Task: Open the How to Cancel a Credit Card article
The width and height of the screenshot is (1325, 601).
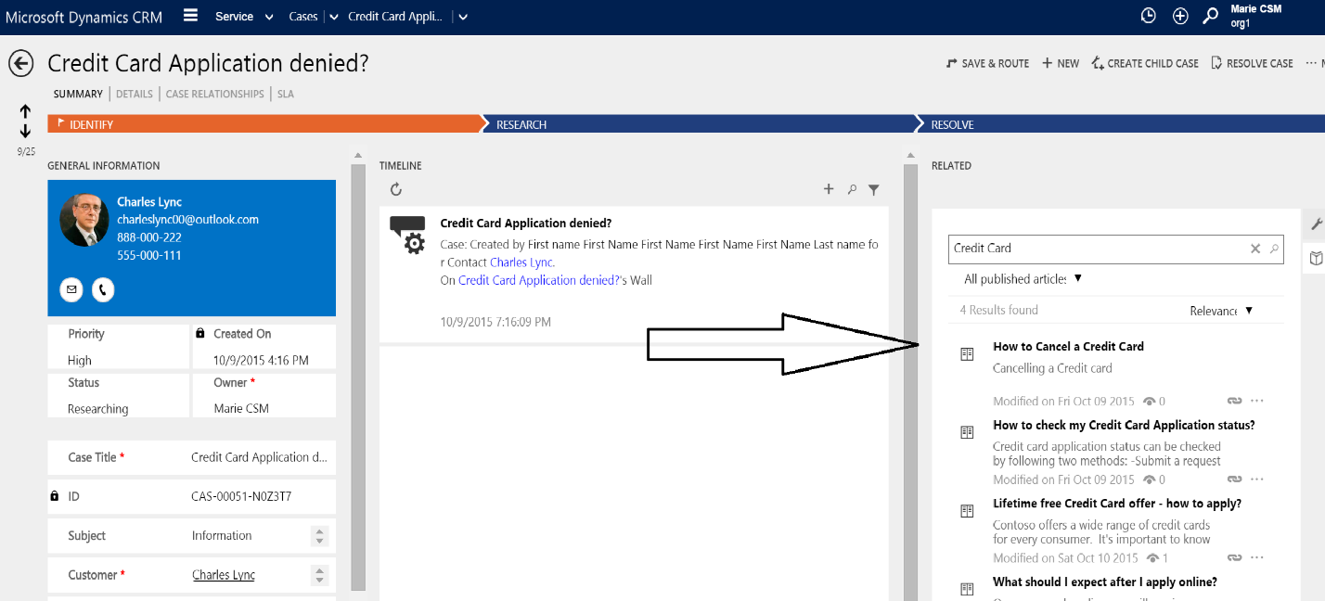Action: [1068, 346]
